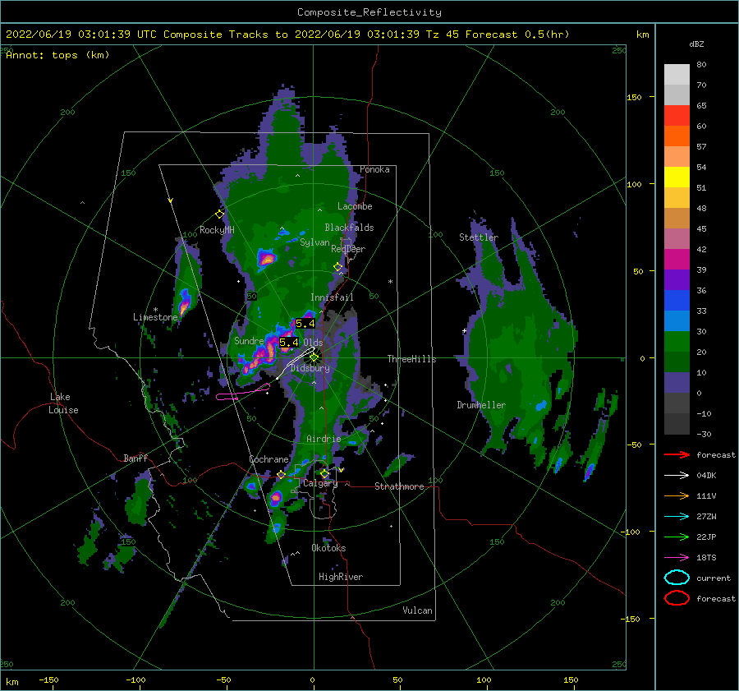Click the Lacombe town label
The height and width of the screenshot is (691, 739).
point(355,206)
